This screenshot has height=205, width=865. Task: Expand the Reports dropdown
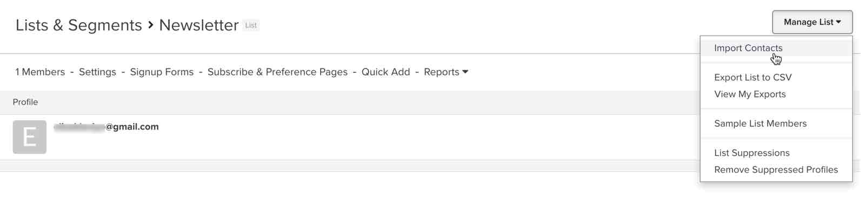point(446,72)
